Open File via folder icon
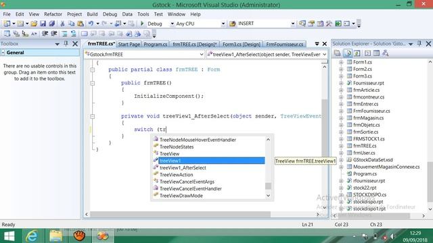 [x=34, y=24]
